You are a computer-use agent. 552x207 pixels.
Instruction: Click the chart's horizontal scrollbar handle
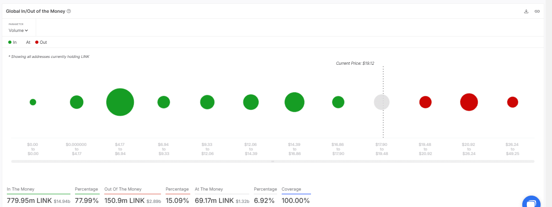273,161
